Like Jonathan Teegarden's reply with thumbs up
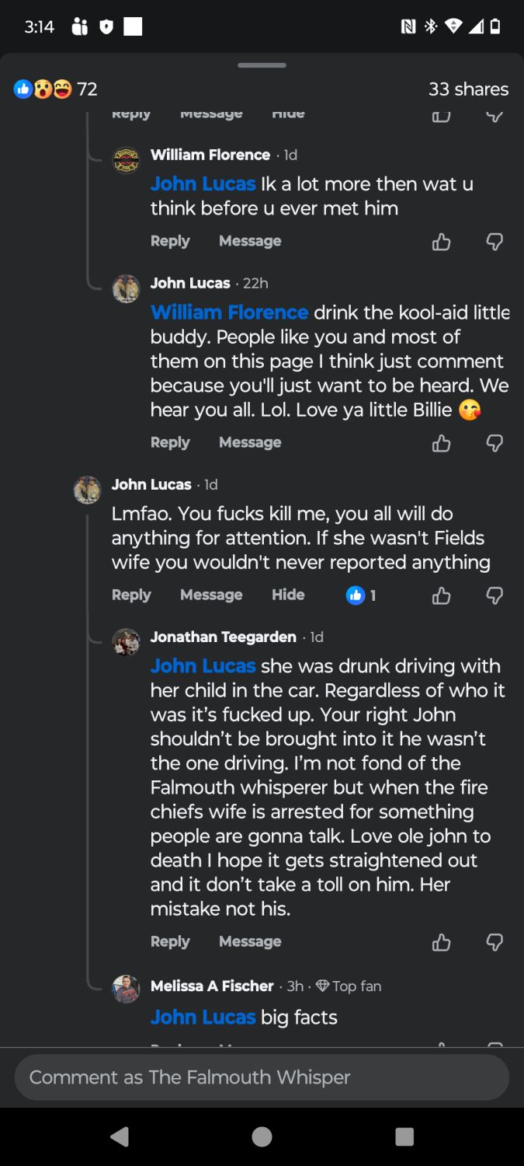The image size is (524, 1166). point(441,942)
